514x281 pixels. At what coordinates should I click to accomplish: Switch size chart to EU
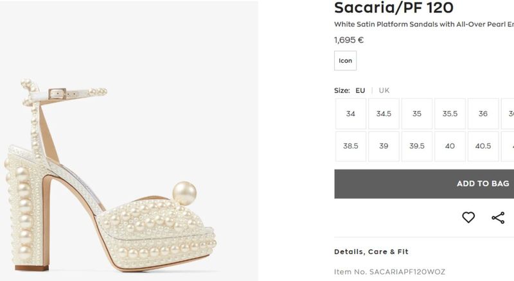[x=360, y=90]
